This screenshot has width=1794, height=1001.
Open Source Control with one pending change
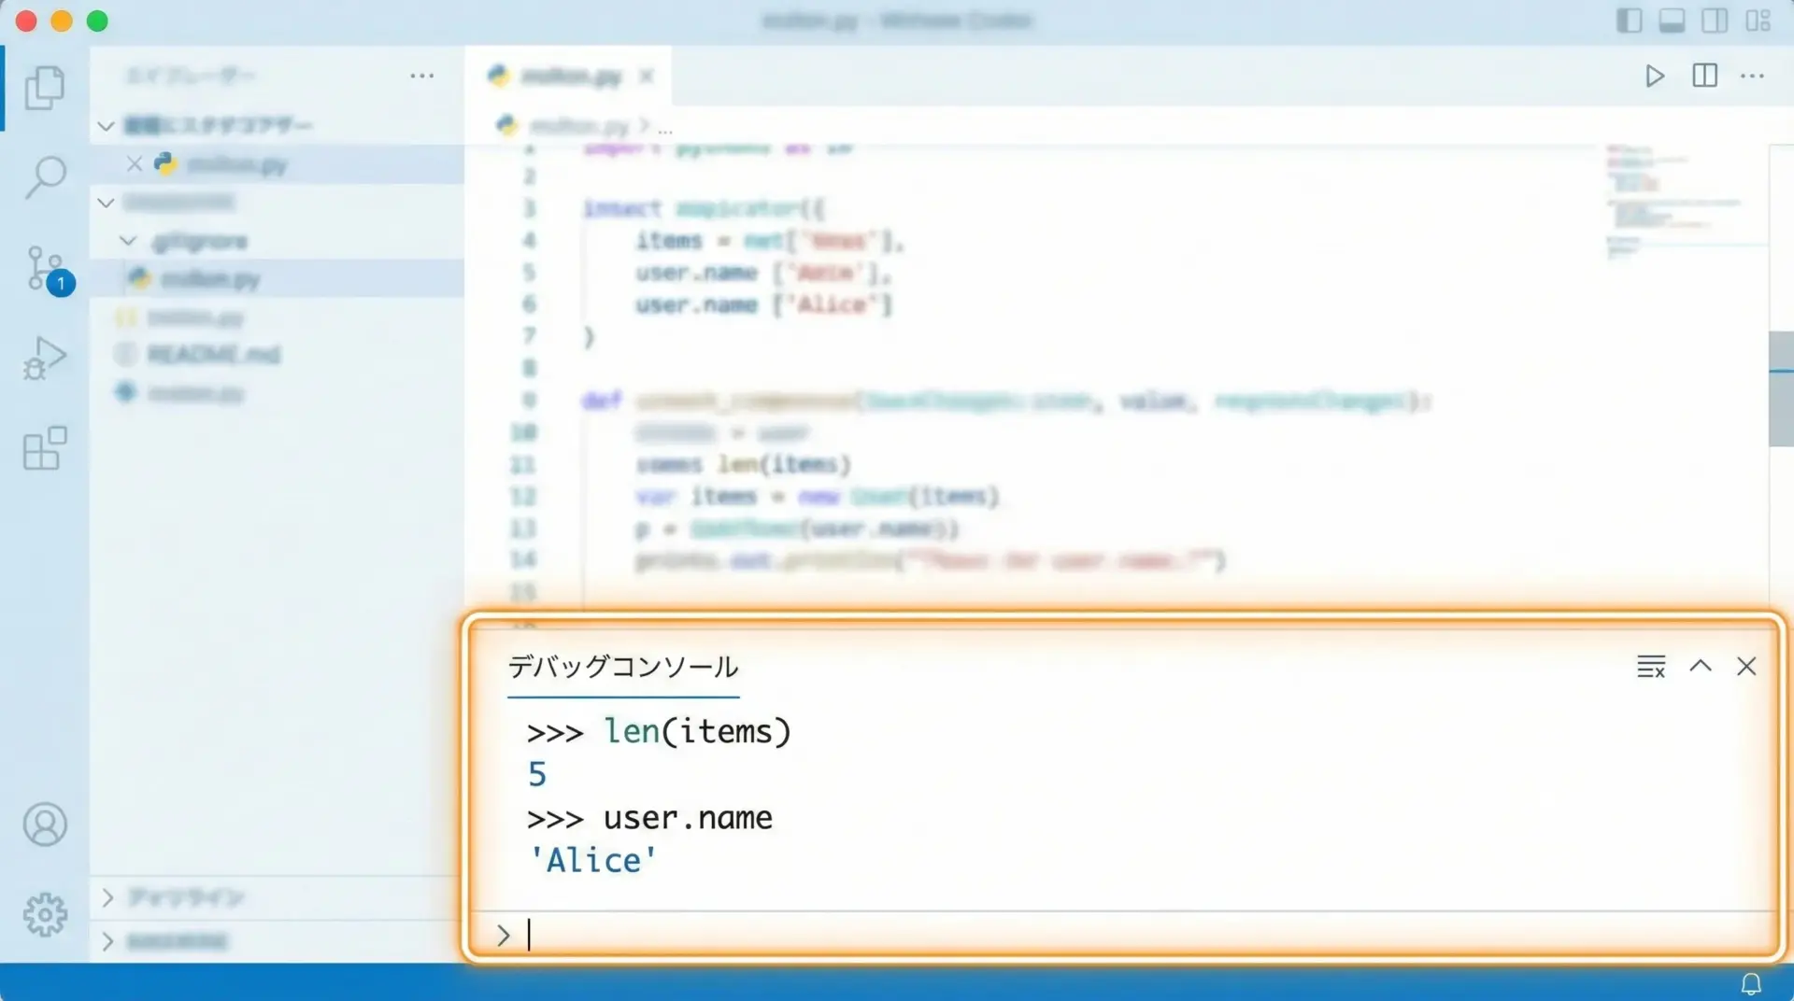pyautogui.click(x=46, y=269)
